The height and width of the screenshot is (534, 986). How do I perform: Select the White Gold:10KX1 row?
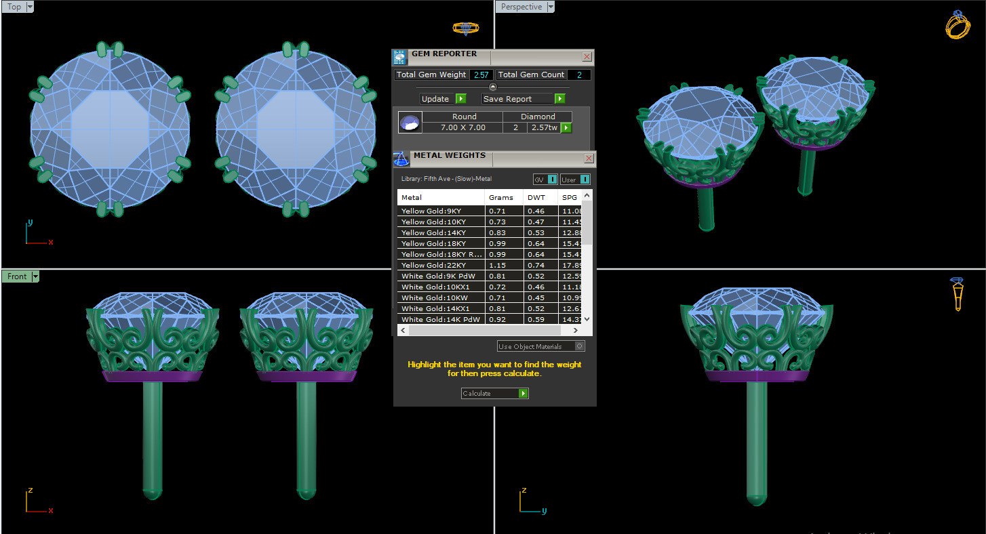[x=490, y=287]
